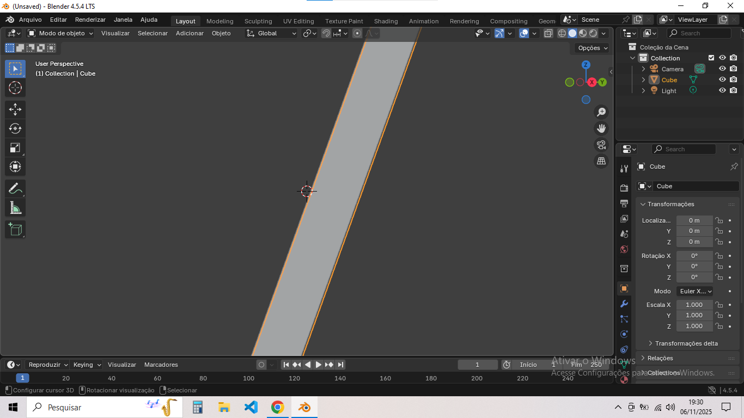Switch to wireframe viewport shading
The height and width of the screenshot is (418, 744).
coord(562,33)
